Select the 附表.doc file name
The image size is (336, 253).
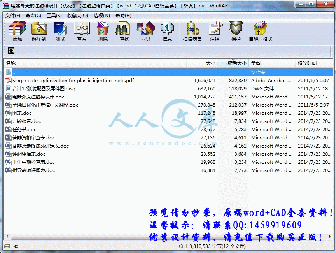[22, 113]
